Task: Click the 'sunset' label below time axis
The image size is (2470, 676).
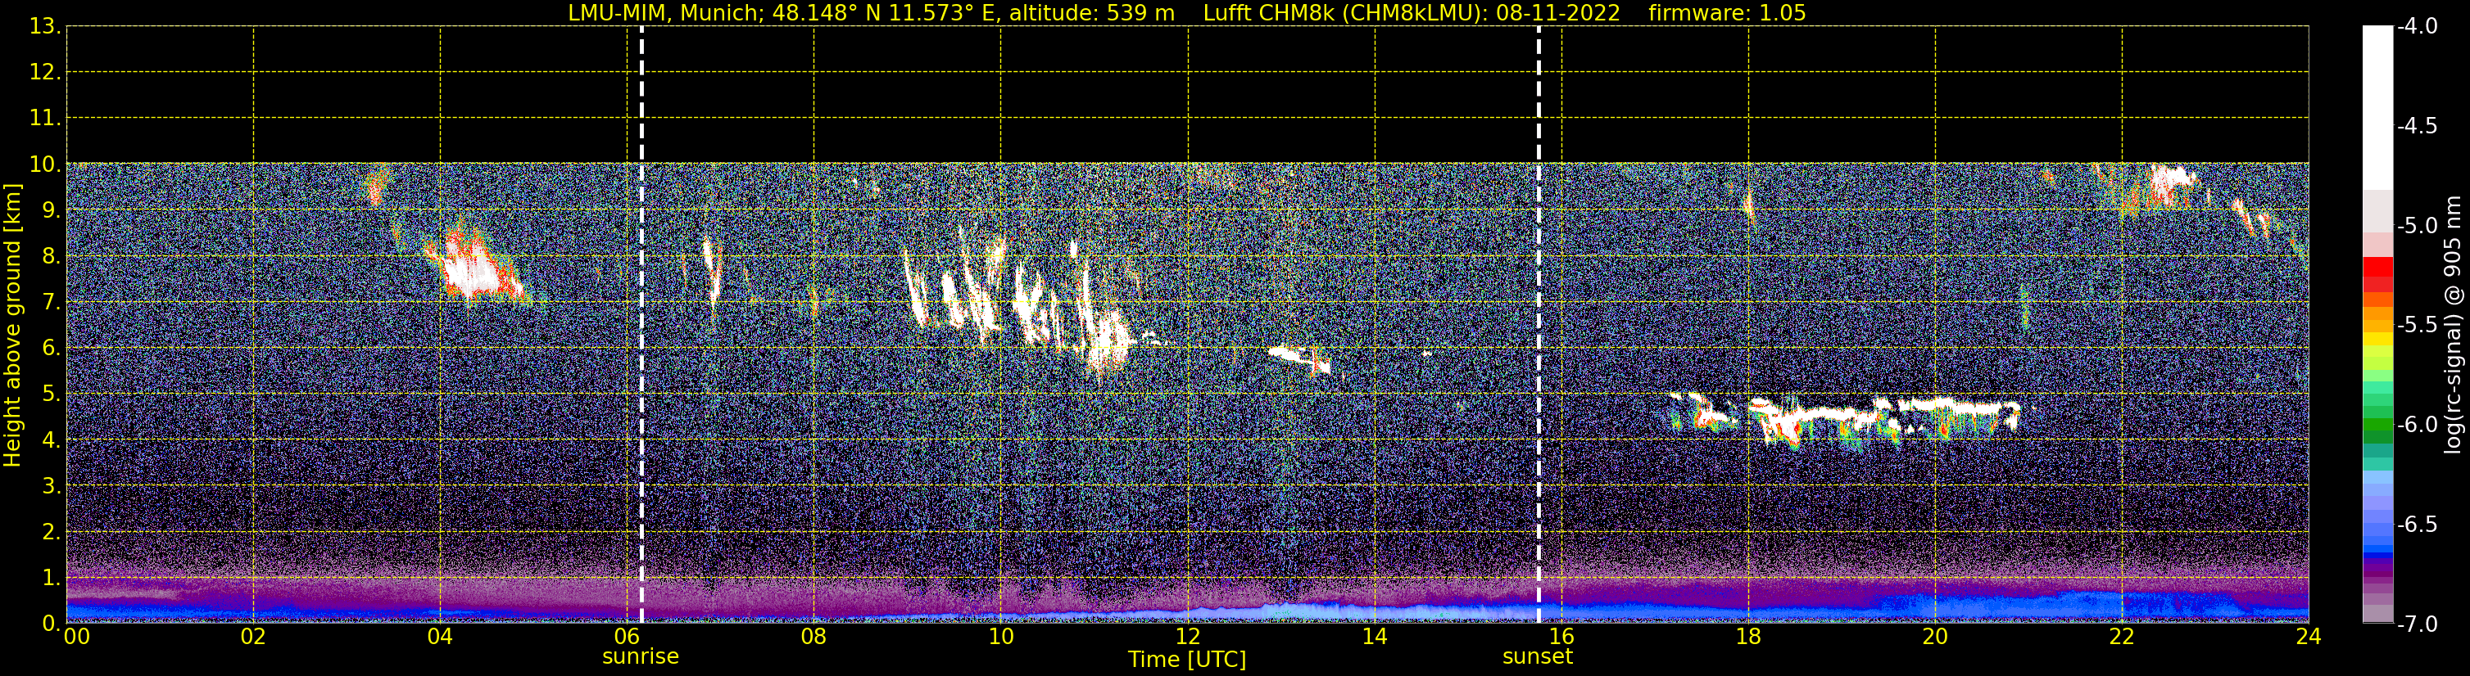Action: (x=1537, y=657)
